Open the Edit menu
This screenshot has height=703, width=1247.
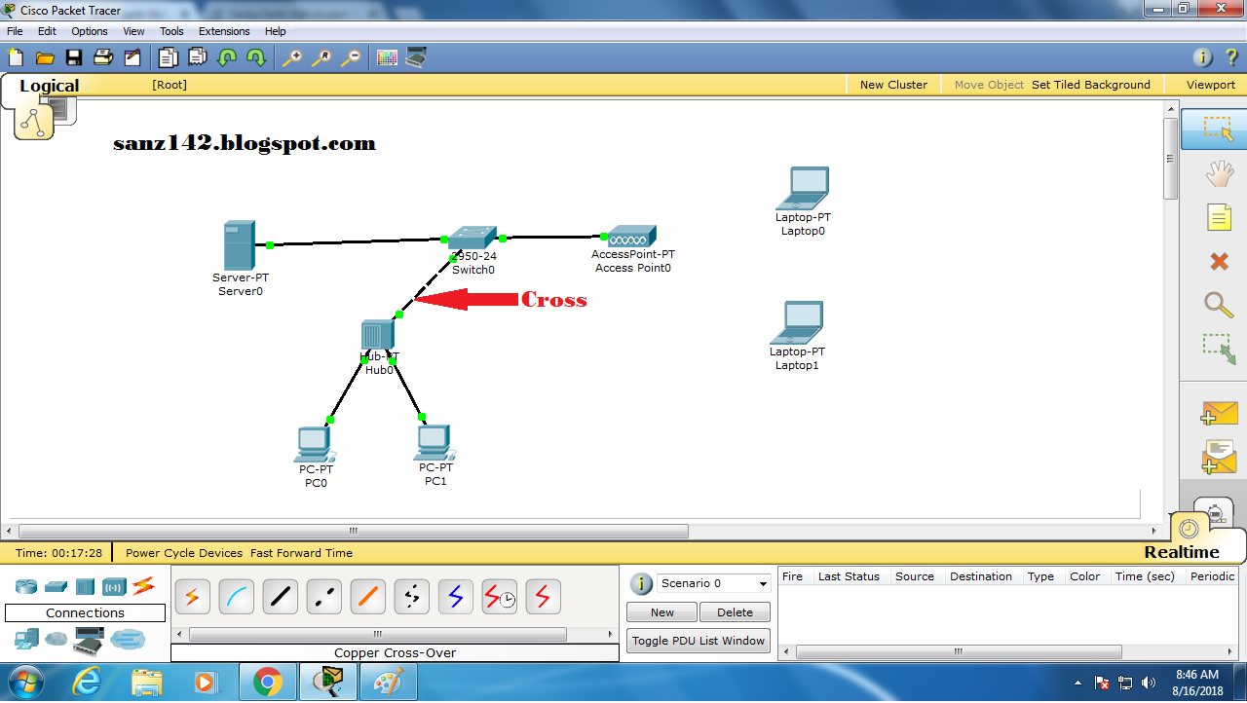coord(47,31)
